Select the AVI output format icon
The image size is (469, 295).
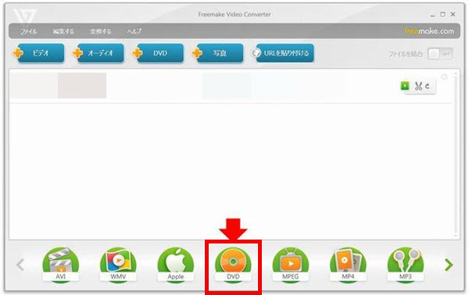click(61, 265)
